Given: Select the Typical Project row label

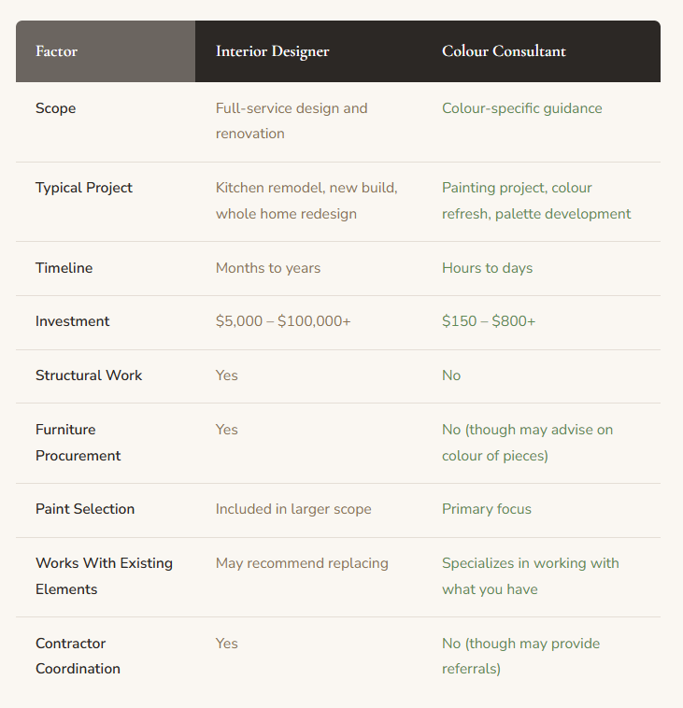Looking at the screenshot, I should 84,188.
